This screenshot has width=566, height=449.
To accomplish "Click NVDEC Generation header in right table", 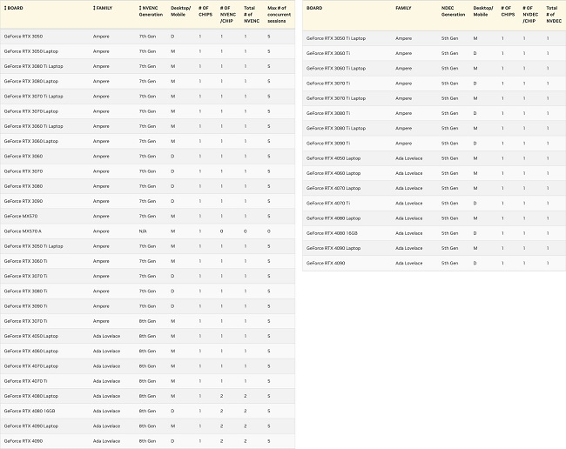I will (x=453, y=11).
